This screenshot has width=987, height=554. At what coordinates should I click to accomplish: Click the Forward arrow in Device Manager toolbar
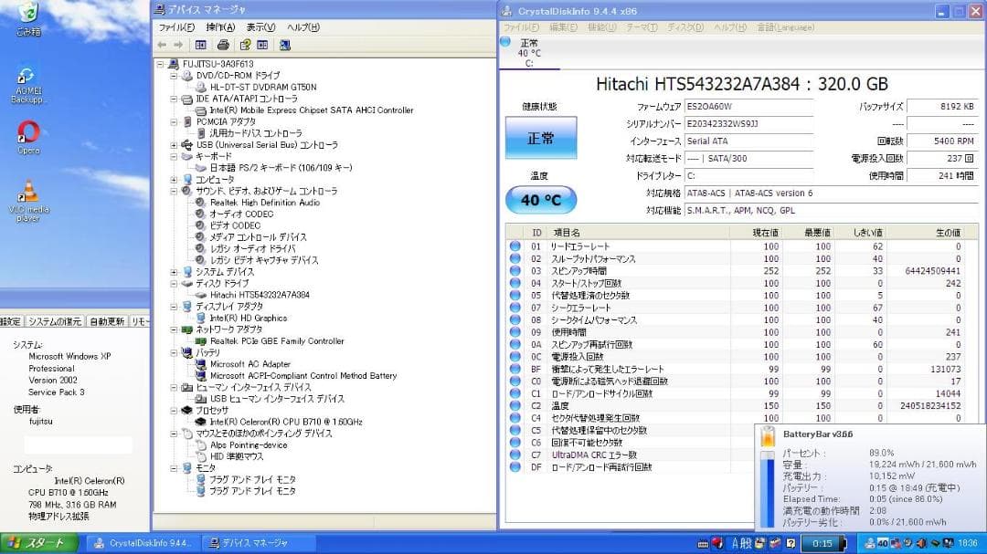coord(178,46)
